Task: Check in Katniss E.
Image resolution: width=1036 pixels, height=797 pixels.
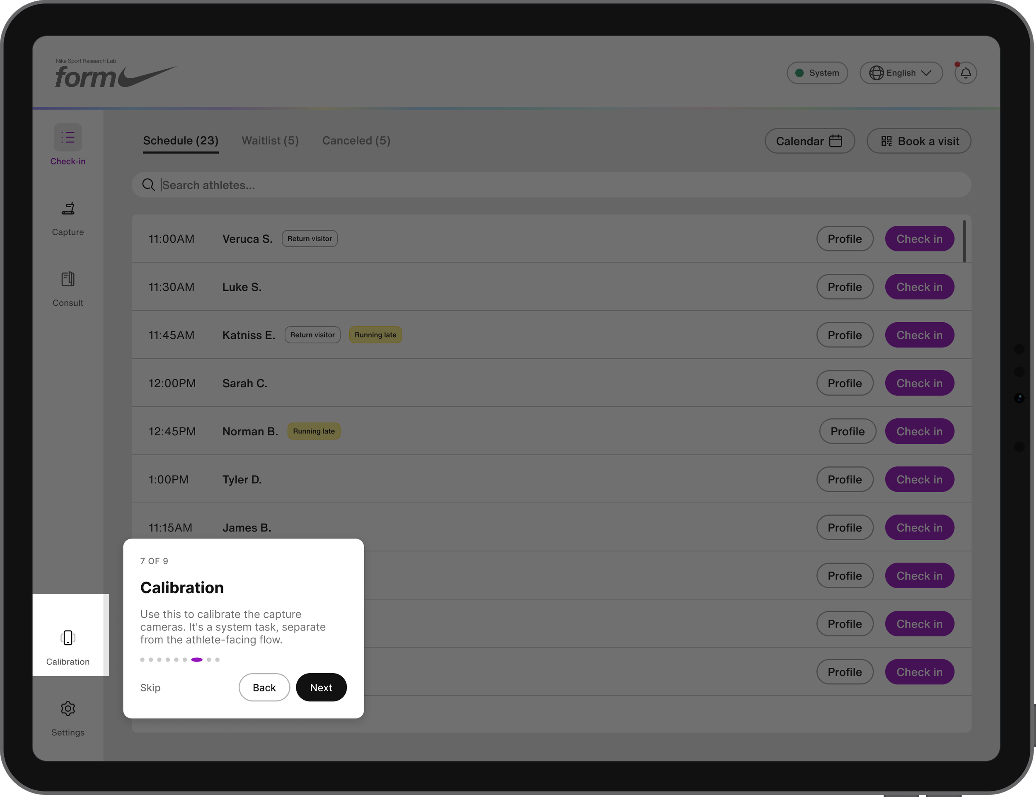Action: coord(919,335)
